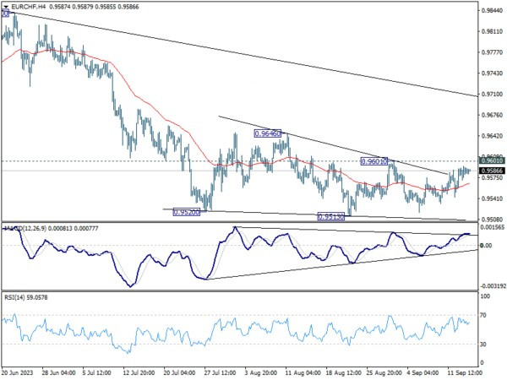Select the 0.95200 low price label
This screenshot has height=380, width=507.
coord(187,212)
